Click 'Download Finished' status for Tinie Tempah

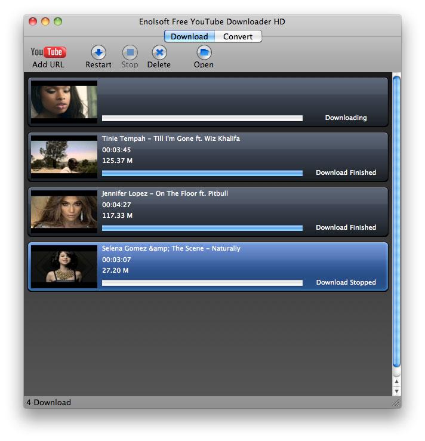point(346,172)
